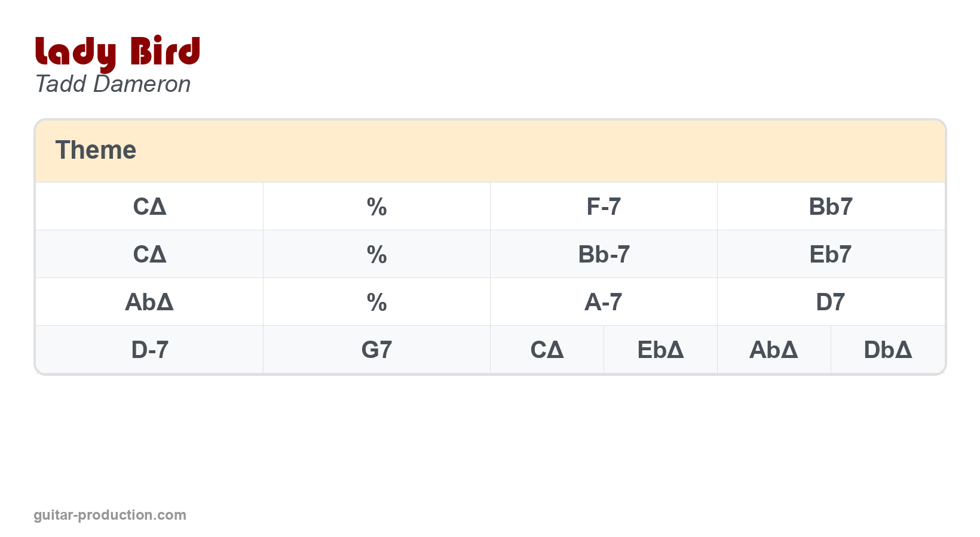Click the G7 chord cell
This screenshot has width=980, height=537.
tap(376, 350)
